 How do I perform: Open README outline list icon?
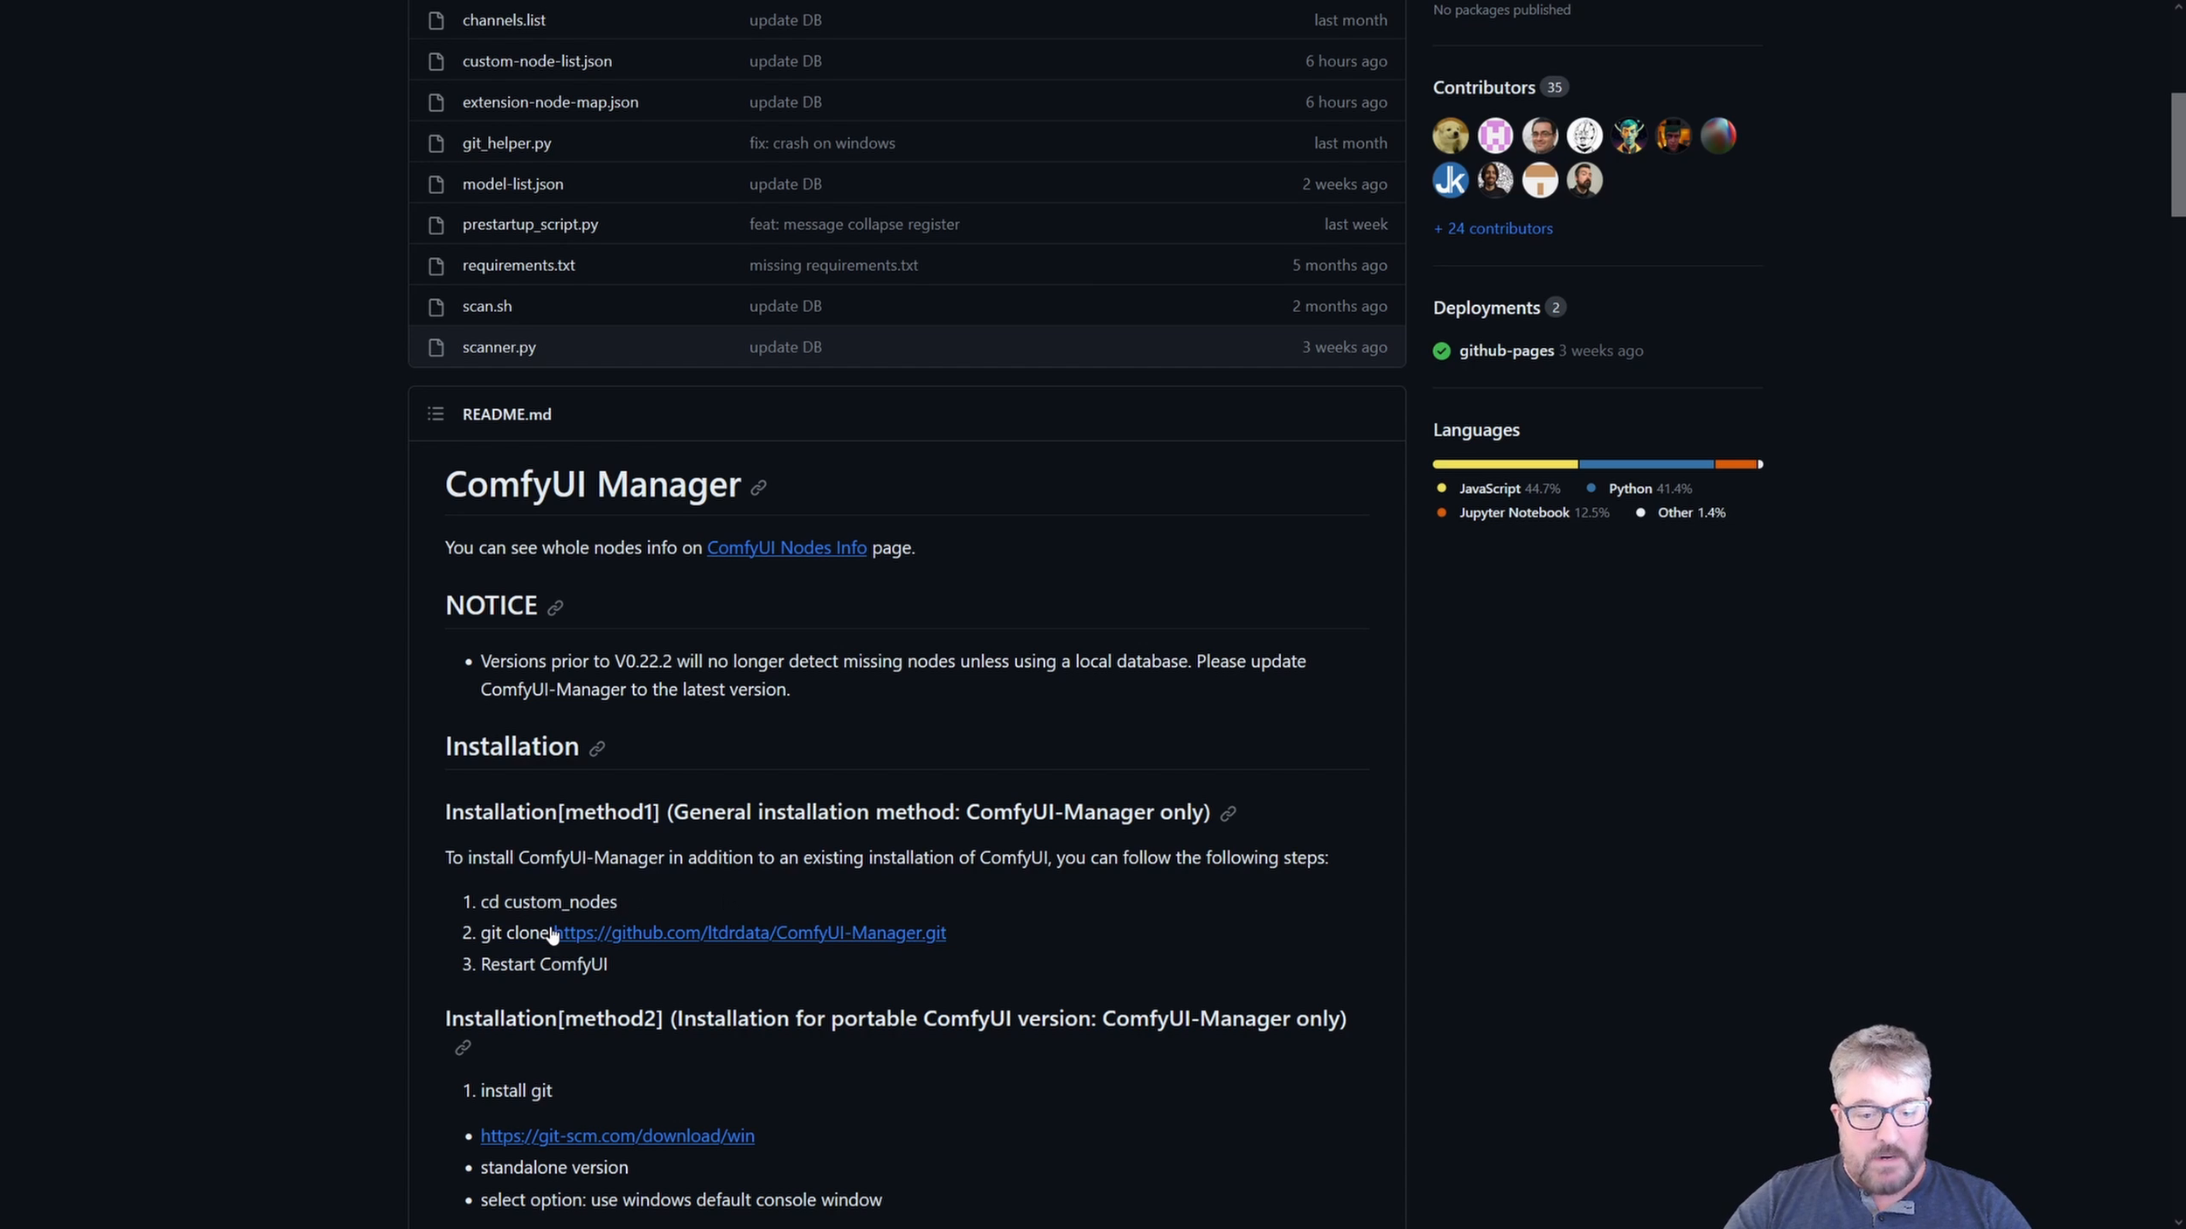[x=435, y=414]
